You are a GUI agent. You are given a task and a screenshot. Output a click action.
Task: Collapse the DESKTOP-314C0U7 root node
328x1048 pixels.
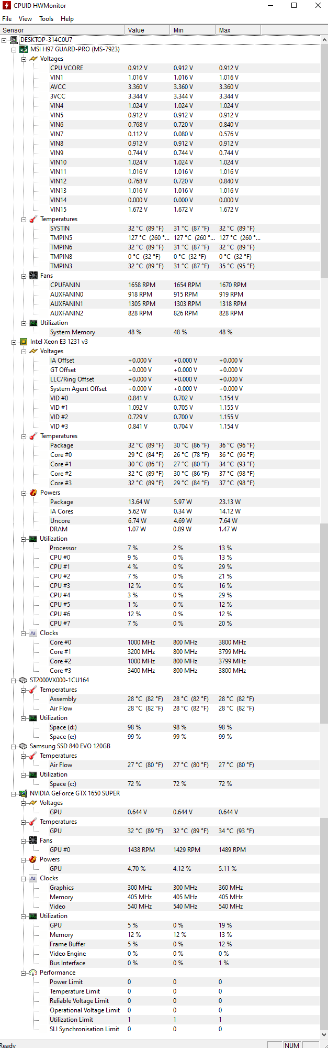[x=4, y=40]
